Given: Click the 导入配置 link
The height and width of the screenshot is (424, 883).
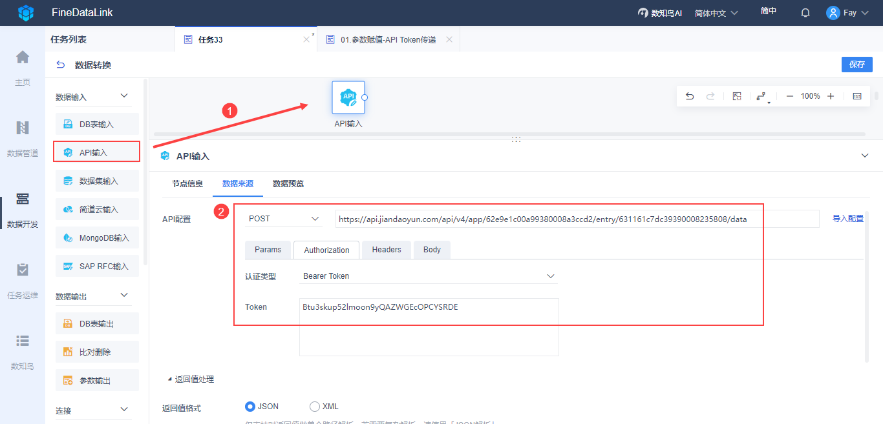Looking at the screenshot, I should pos(848,219).
